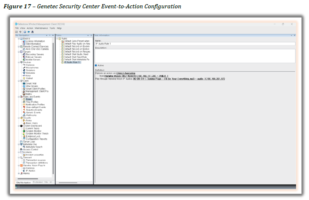Image resolution: width=309 pixels, height=200 pixels.
Task: Click the Axis One-click Camera icon
Action: click(24, 49)
